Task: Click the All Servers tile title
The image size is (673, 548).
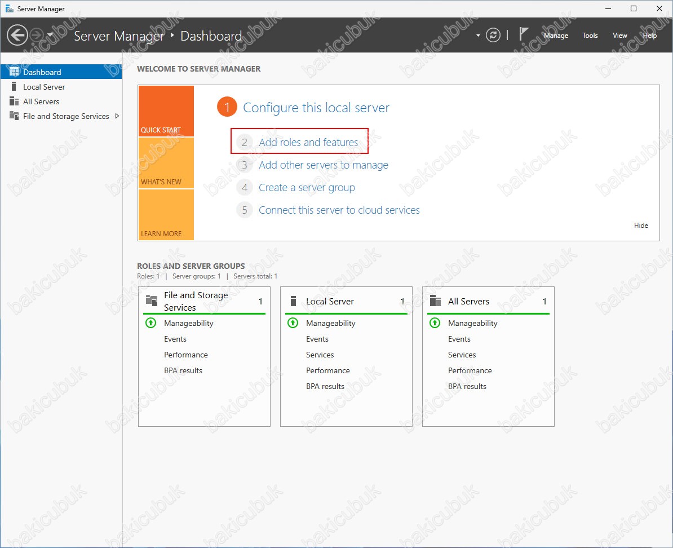Action: click(x=468, y=302)
